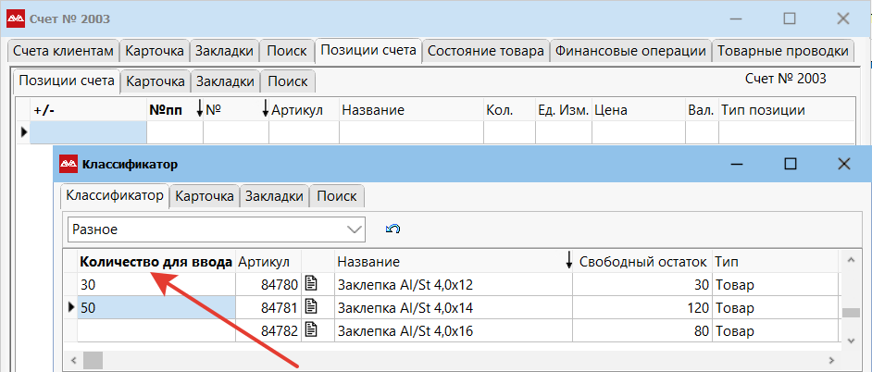Click the Классификатор window red logo icon
This screenshot has width=872, height=372.
coord(68,164)
